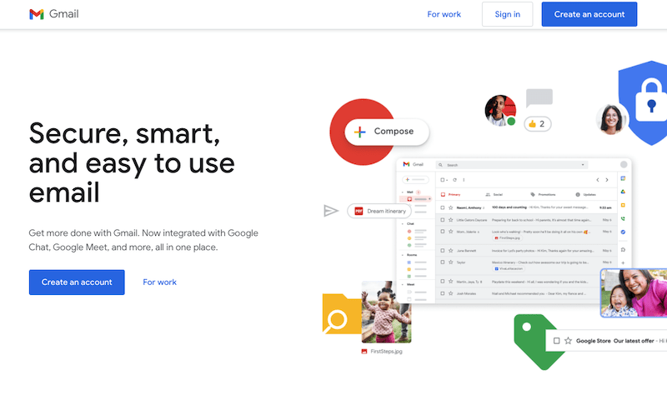
Task: Open the green phone icon in the side panel
Action: (623, 218)
